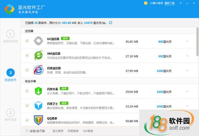Viewport: 199px width, 136px height.
Task: Click step 3 circle 制作完成
Action: 10,113
